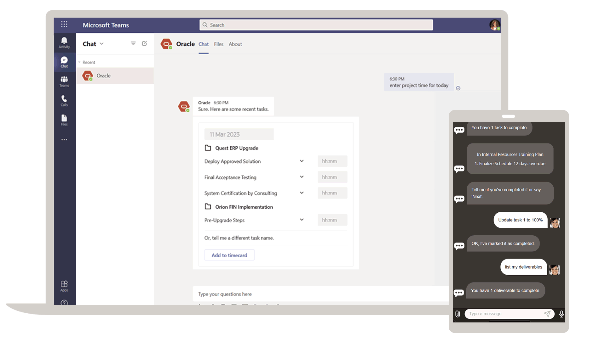
Task: Click the app launcher grid icon
Action: pos(64,24)
